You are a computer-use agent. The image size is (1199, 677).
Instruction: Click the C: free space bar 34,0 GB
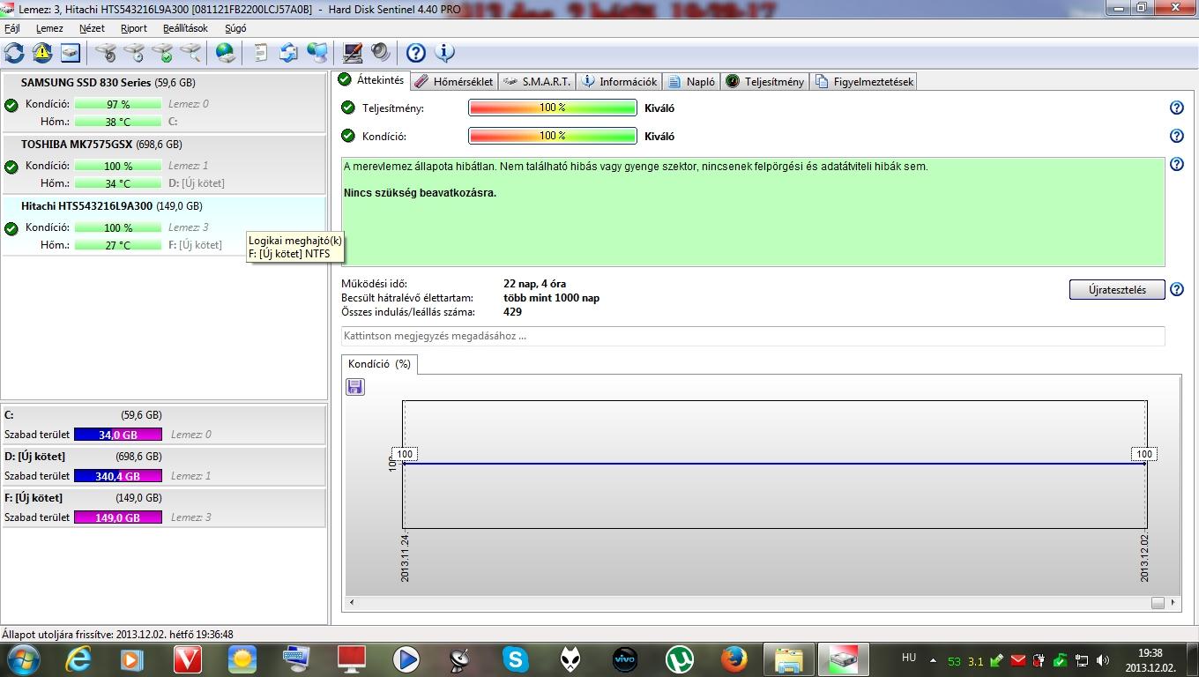pos(118,435)
